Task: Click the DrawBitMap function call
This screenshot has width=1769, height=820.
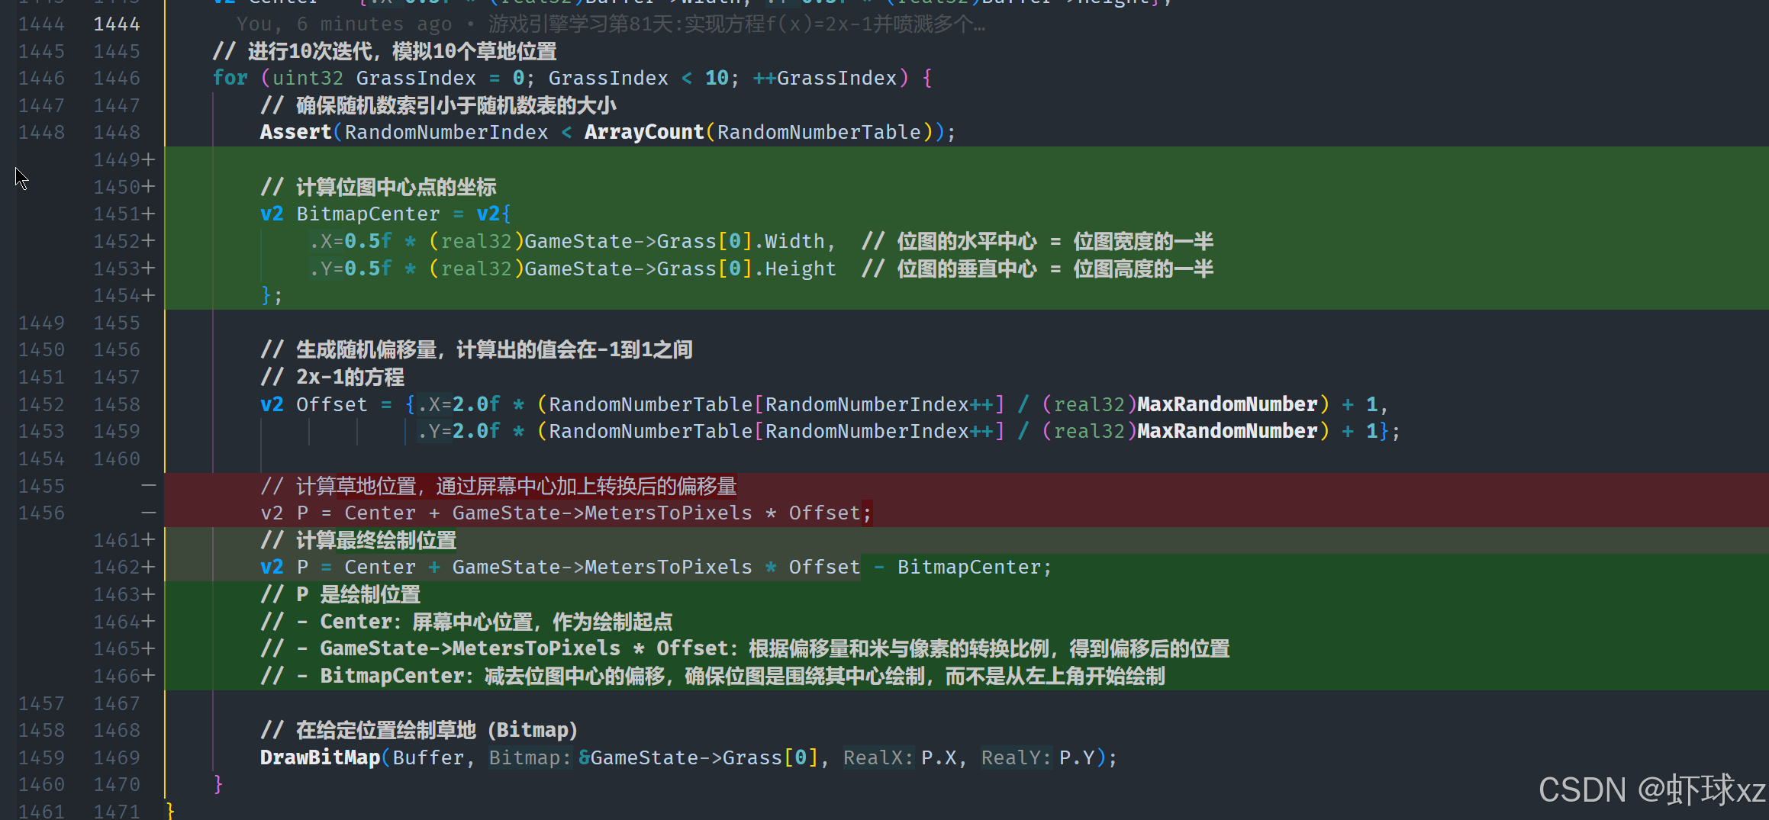Action: tap(320, 757)
